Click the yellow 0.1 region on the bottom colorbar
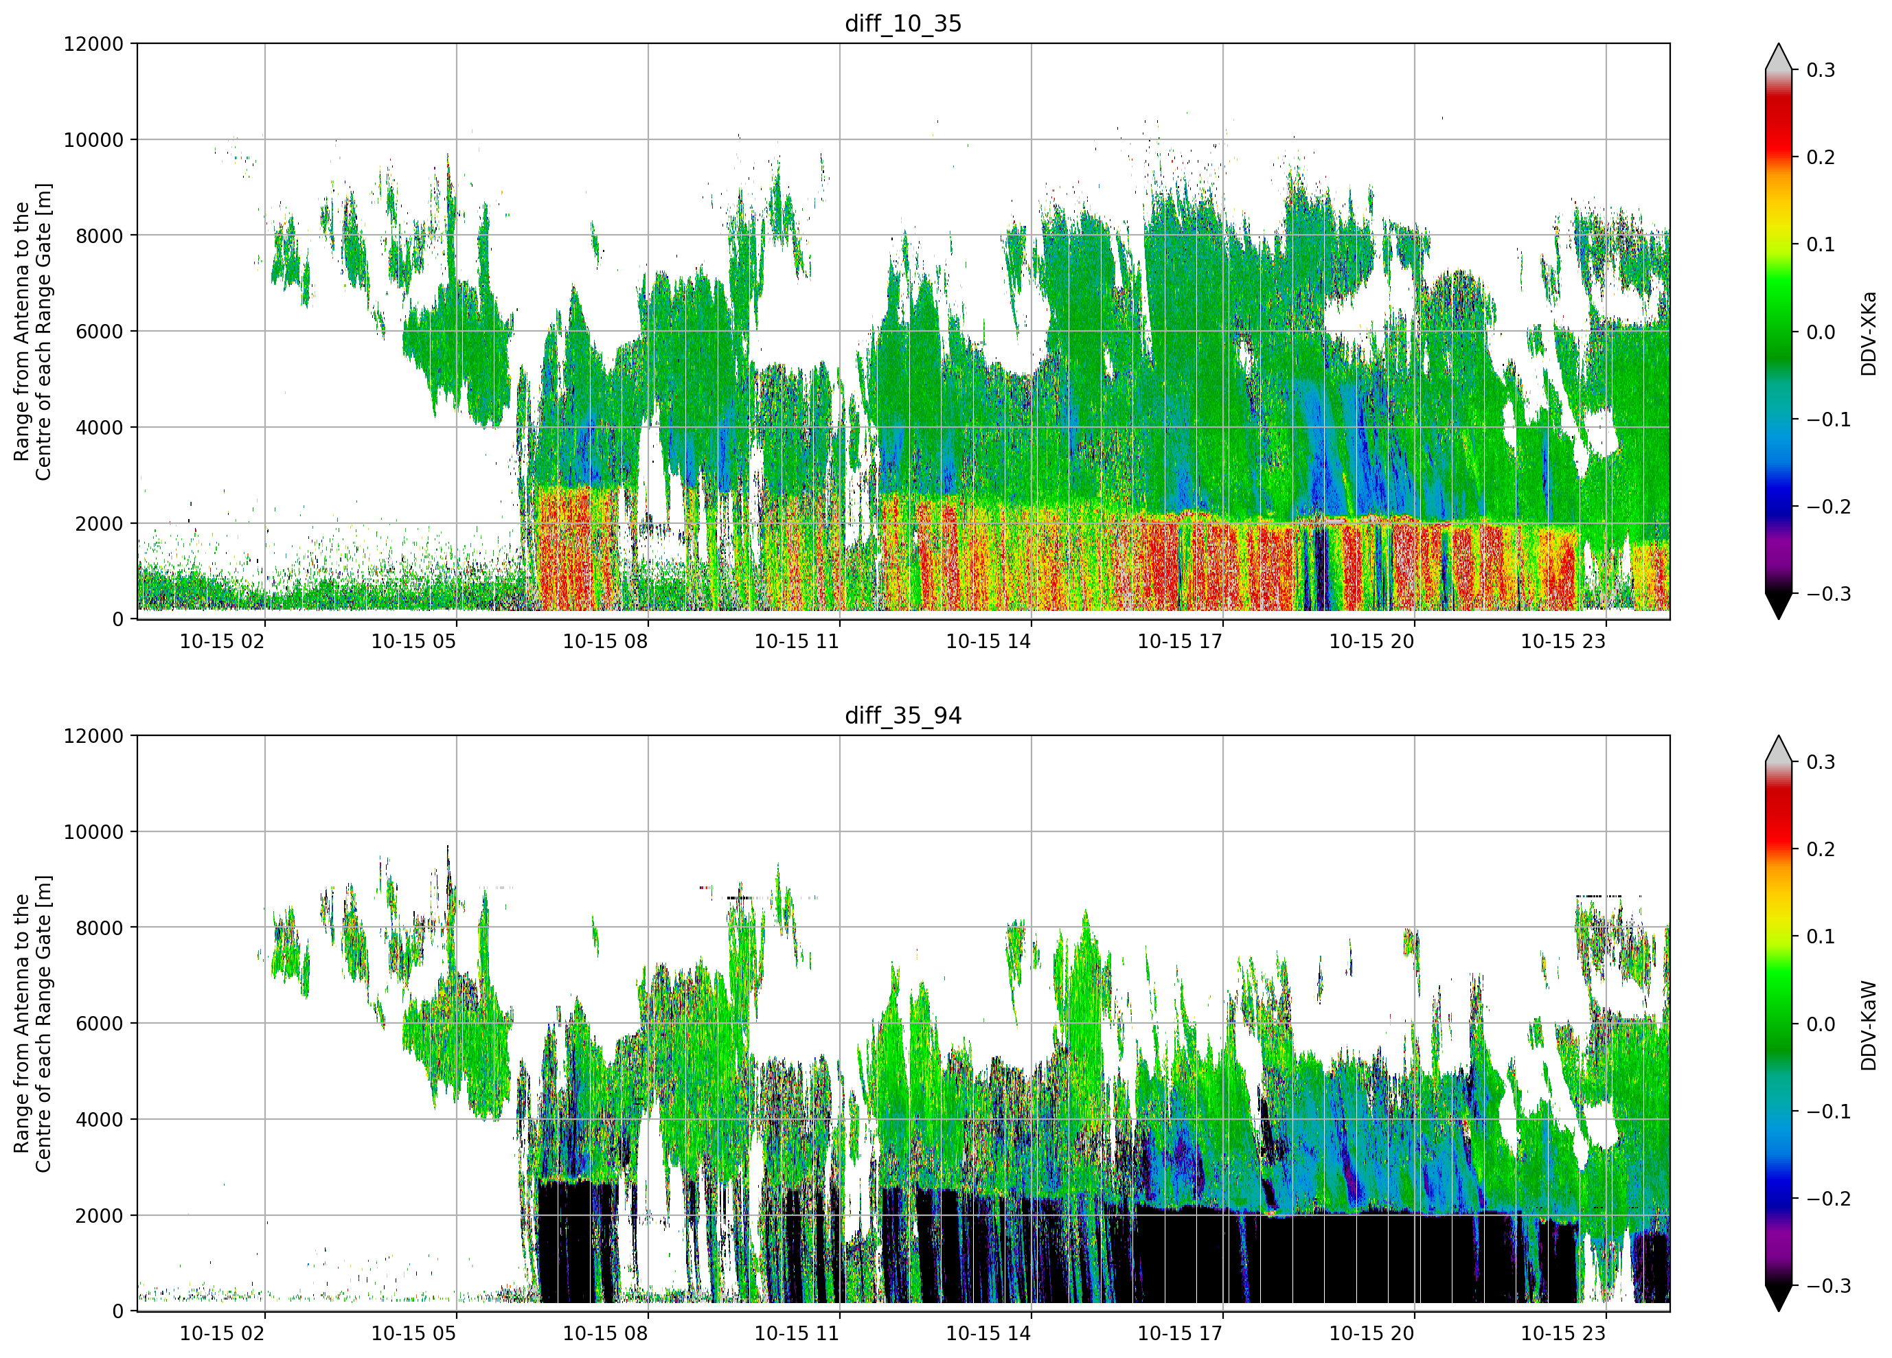The width and height of the screenshot is (1892, 1358). [x=1779, y=936]
